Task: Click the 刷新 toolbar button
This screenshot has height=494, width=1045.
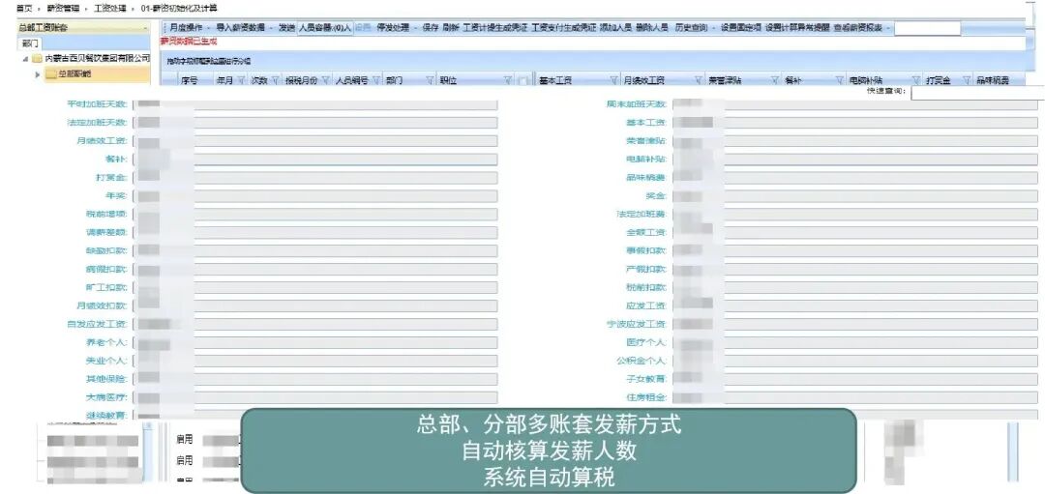Action: [451, 28]
